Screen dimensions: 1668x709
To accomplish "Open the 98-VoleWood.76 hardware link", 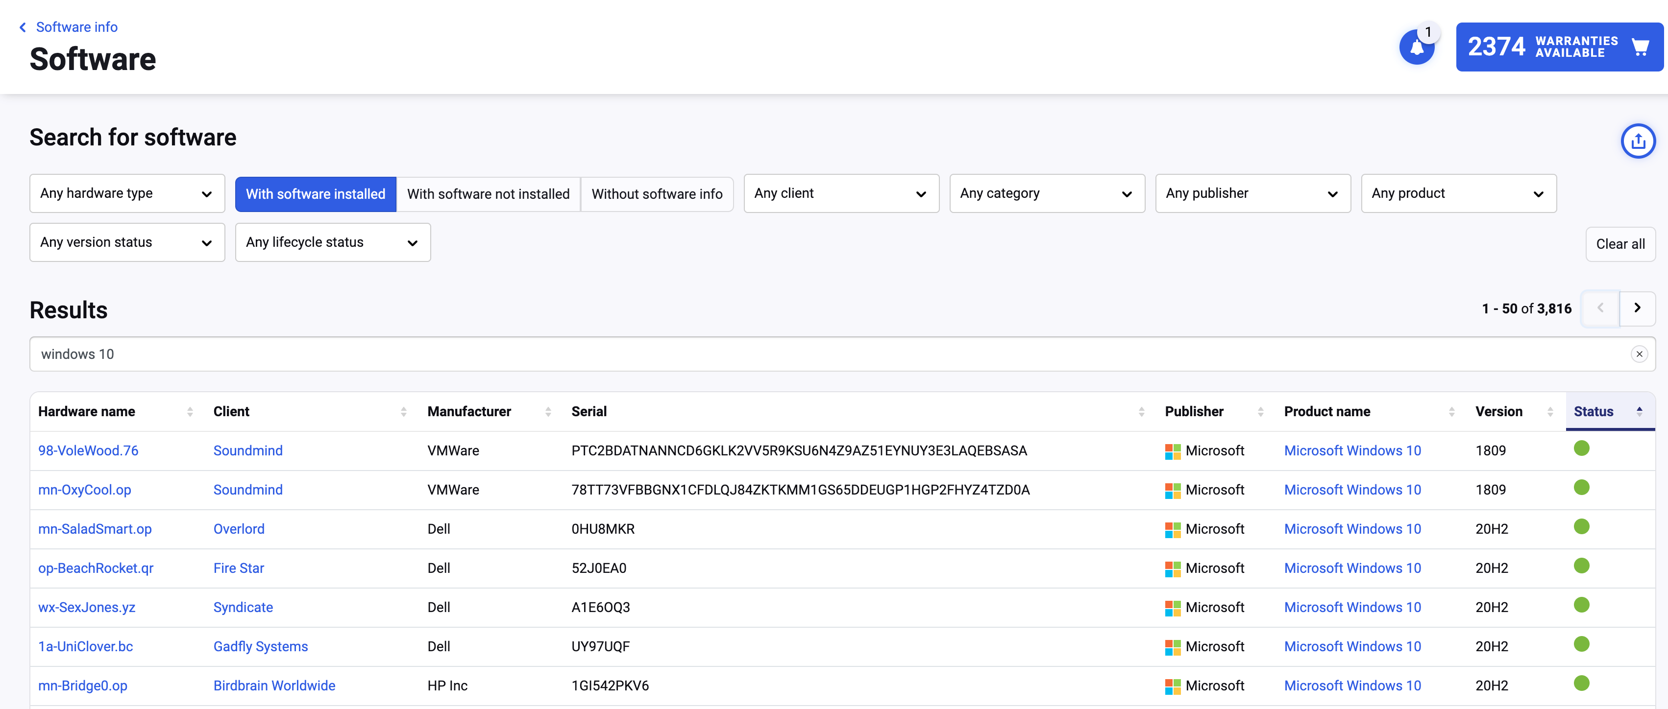I will pos(88,450).
